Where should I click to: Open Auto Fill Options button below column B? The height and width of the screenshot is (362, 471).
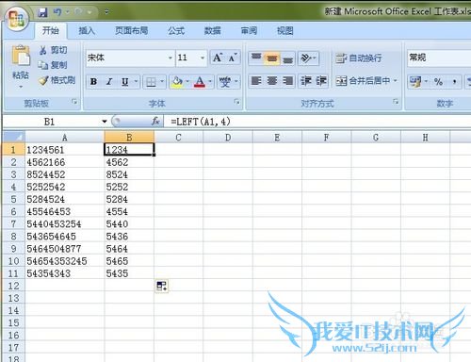[161, 286]
